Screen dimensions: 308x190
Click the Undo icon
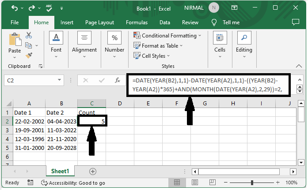pos(15,8)
